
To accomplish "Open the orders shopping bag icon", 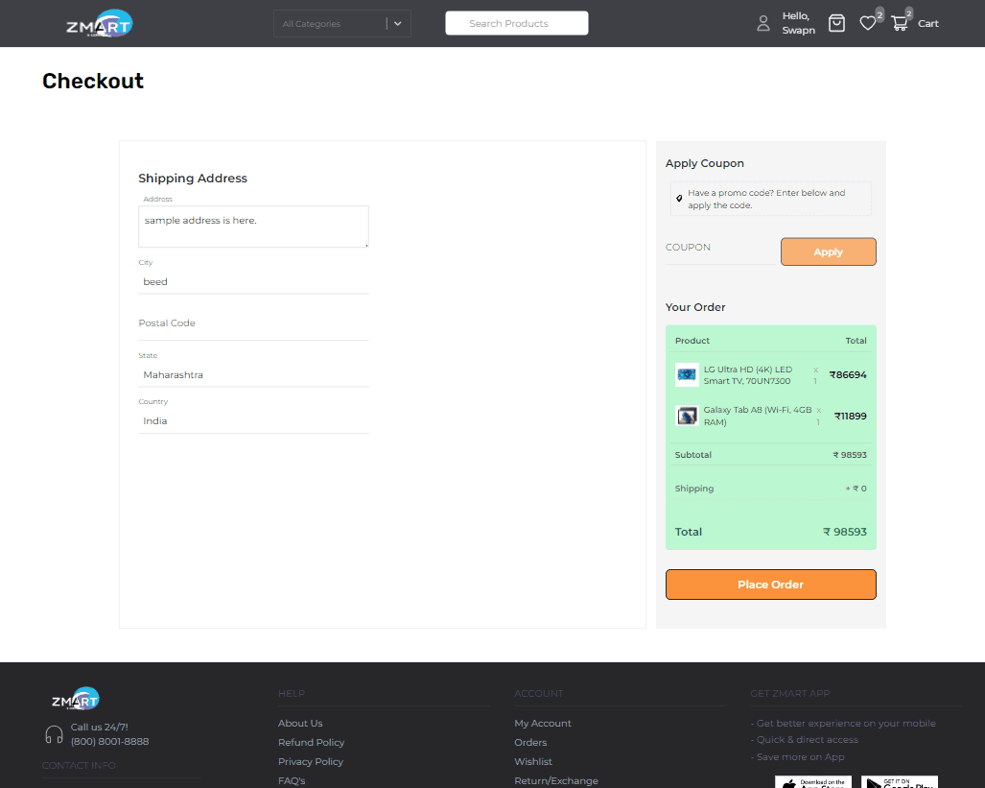I will point(836,24).
